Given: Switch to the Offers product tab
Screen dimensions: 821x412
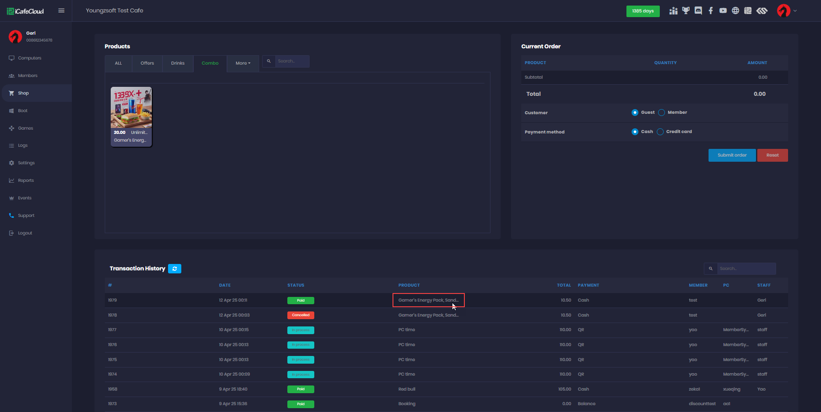Looking at the screenshot, I should tap(147, 63).
